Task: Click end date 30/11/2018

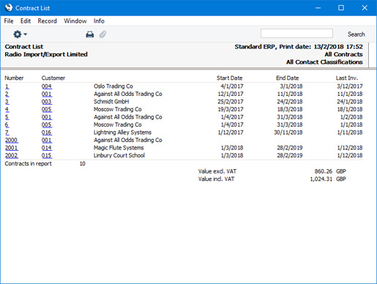Action: pyautogui.click(x=288, y=132)
